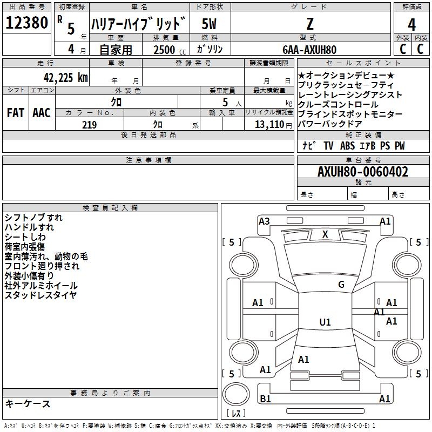Click the sales point ブラインドスポットモニター
Image resolution: width=432 pixels, height=432 pixels.
(350, 114)
